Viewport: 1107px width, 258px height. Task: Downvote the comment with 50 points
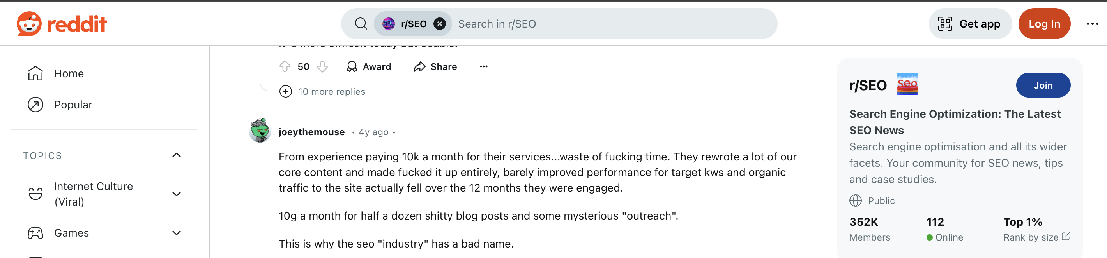(322, 66)
